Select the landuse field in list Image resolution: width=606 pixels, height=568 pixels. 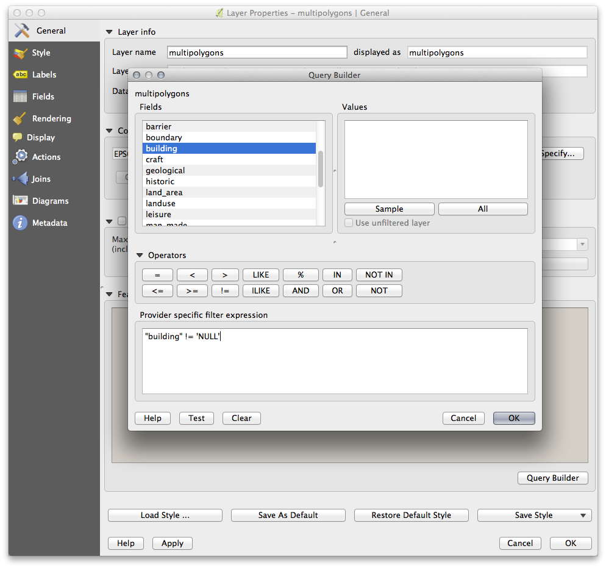coord(160,203)
